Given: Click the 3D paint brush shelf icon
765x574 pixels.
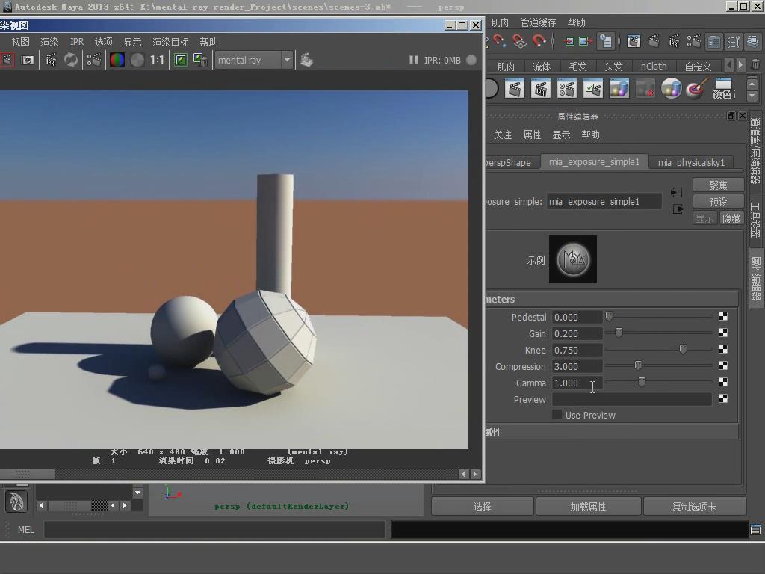Looking at the screenshot, I should (x=697, y=90).
